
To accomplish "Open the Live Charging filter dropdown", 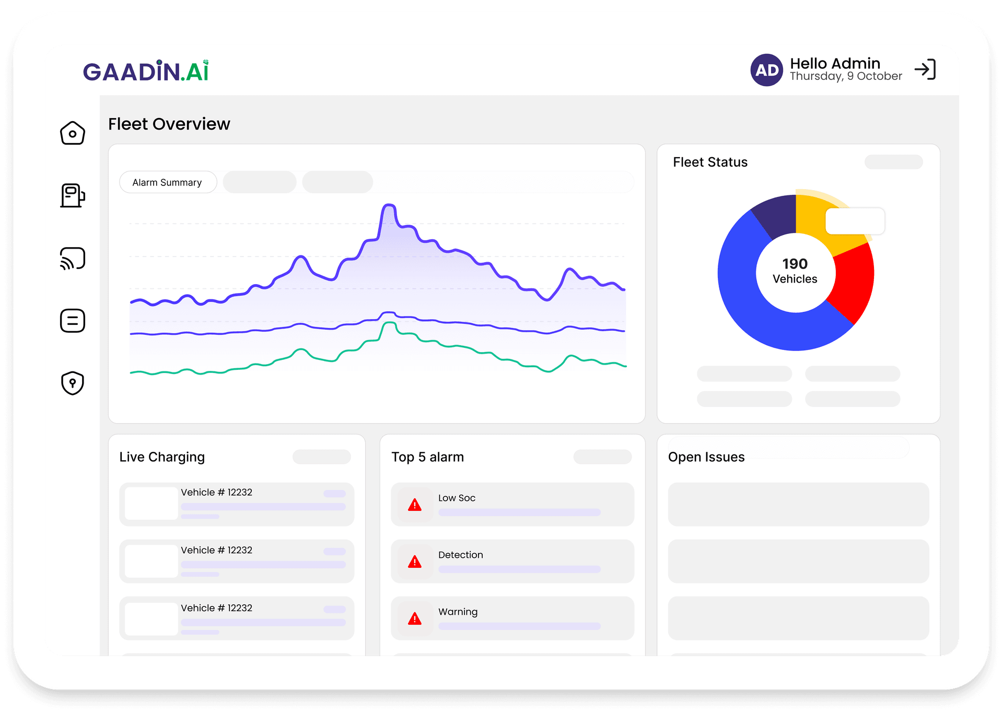I will [322, 457].
